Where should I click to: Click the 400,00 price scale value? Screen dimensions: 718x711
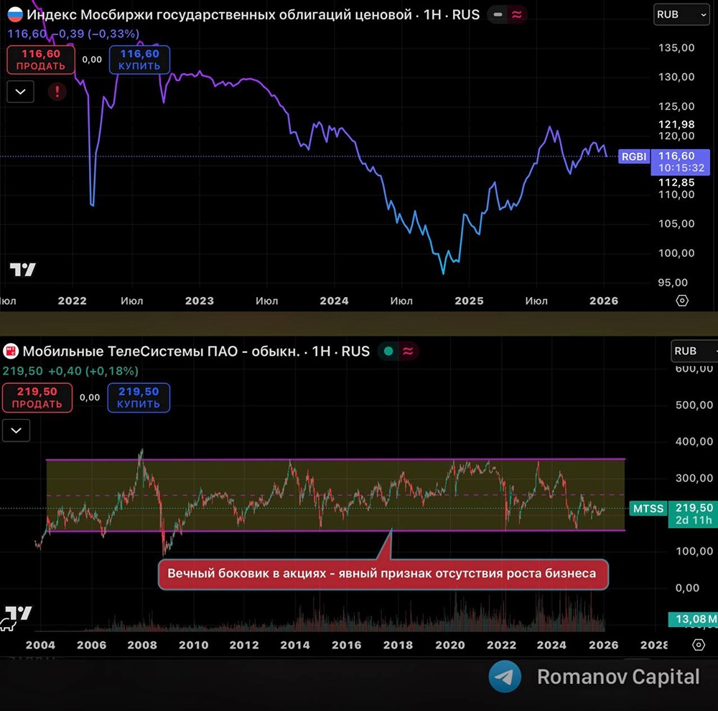pyautogui.click(x=694, y=441)
